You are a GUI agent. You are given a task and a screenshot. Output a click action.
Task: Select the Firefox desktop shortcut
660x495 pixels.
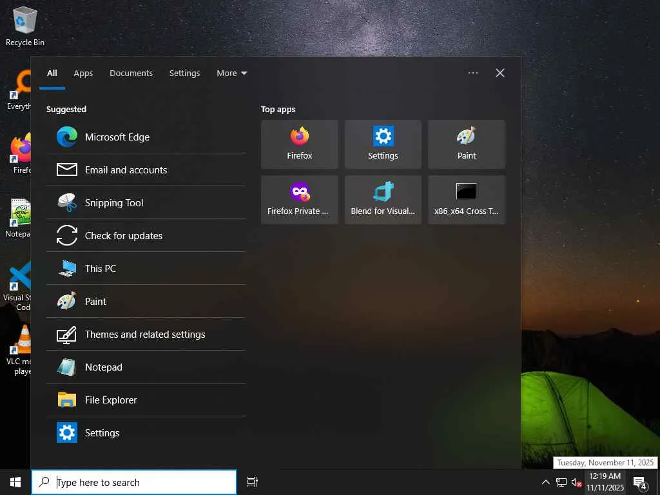[x=20, y=153]
